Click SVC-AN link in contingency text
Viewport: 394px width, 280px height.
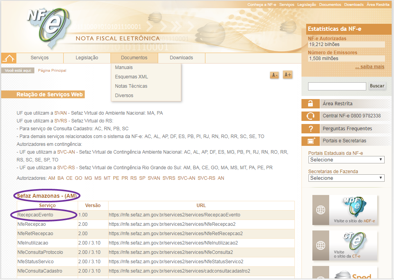point(66,152)
